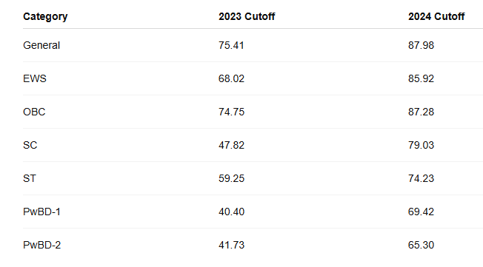Click the Category column header

[45, 16]
